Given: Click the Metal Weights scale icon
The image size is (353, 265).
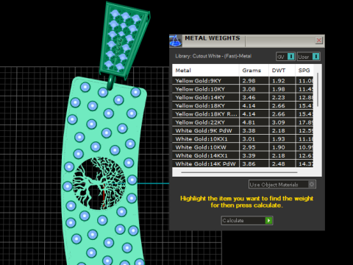Looking at the screenshot, I should [176, 40].
